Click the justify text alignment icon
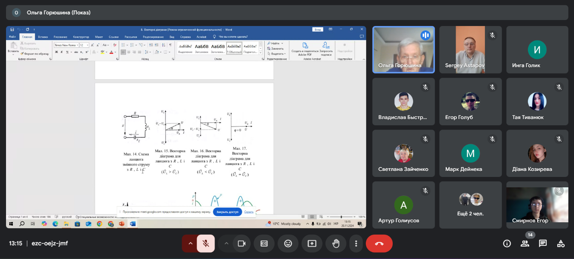Viewport: 574px width, 259px height. click(140, 52)
